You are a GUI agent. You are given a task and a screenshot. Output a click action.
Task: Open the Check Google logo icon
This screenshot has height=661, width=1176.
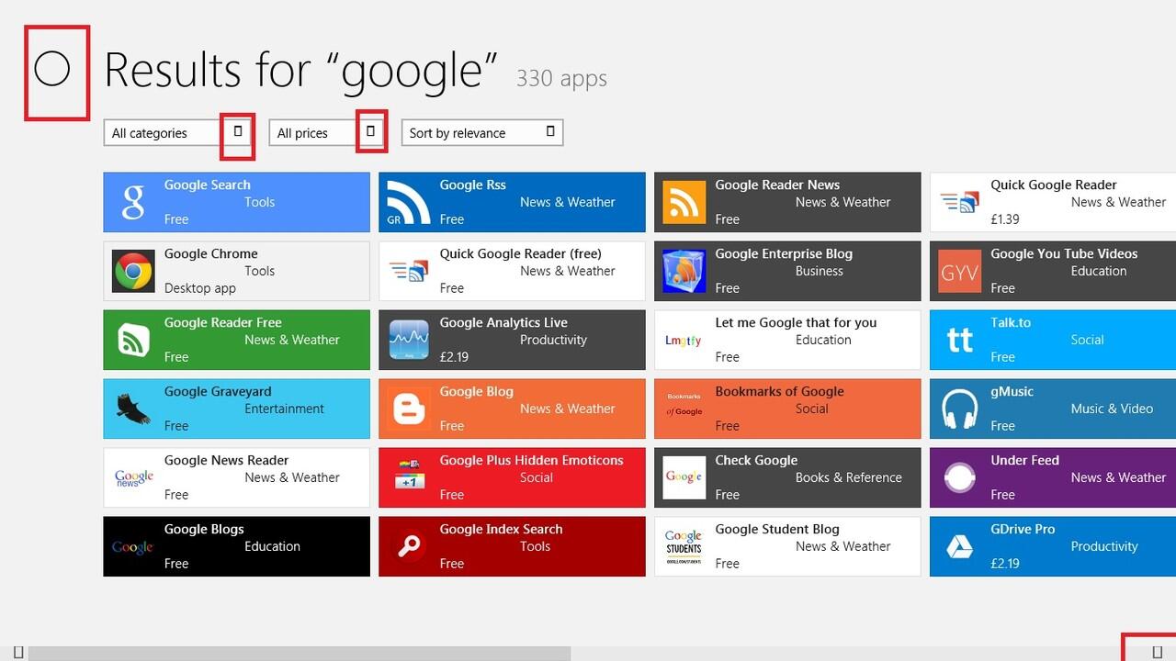tap(684, 477)
